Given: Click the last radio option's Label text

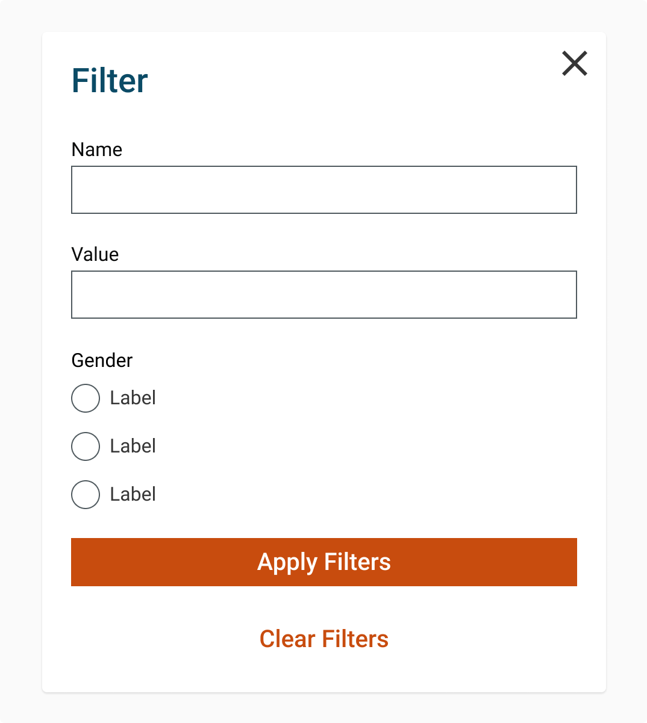Looking at the screenshot, I should pyautogui.click(x=133, y=495).
